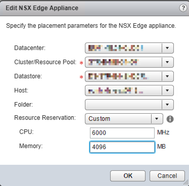The width and height of the screenshot is (189, 186).
Task: Click the help question mark icon
Action: coord(182,8)
